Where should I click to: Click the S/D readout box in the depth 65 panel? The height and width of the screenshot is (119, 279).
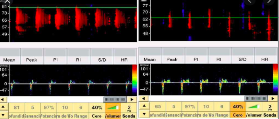click(x=243, y=52)
